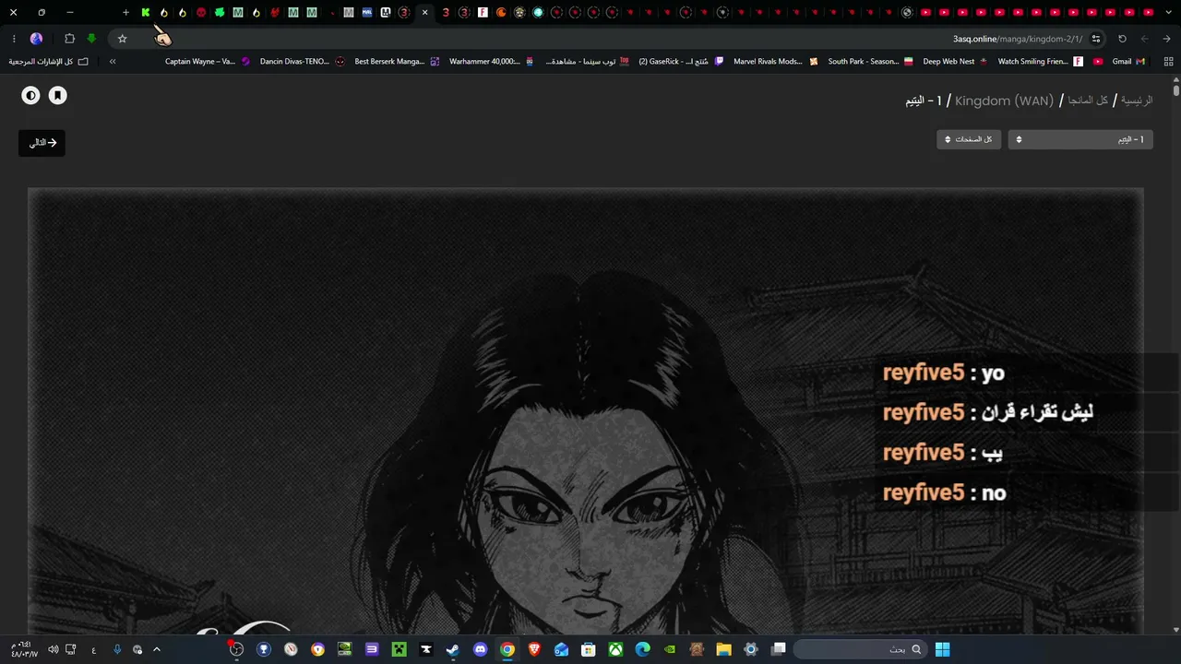This screenshot has height=664, width=1181.
Task: Open the chapter selector dropdown '1 - اليتيم'
Action: click(1080, 139)
